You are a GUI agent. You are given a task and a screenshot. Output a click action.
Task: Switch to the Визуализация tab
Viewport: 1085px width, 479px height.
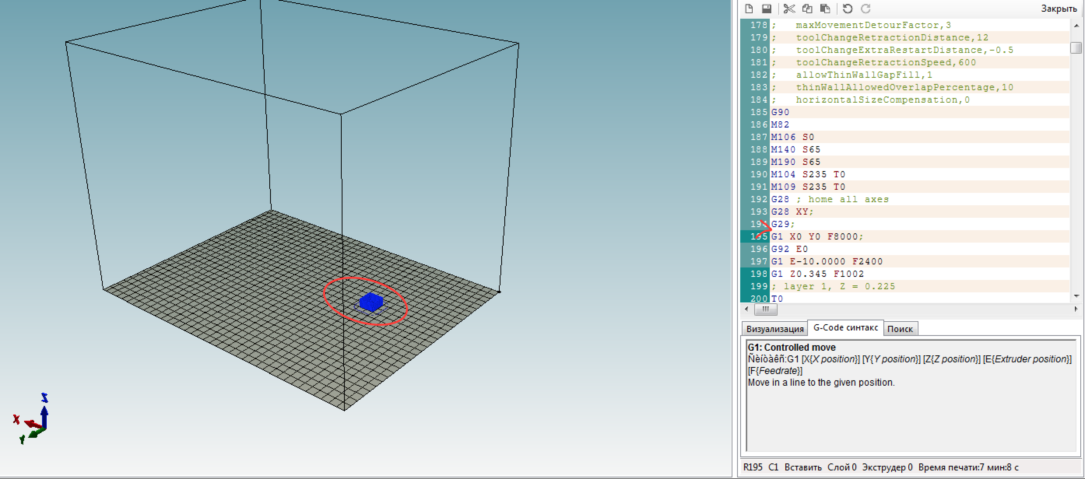coord(774,329)
